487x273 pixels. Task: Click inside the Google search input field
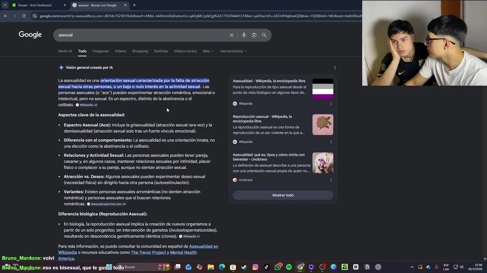tap(141, 35)
